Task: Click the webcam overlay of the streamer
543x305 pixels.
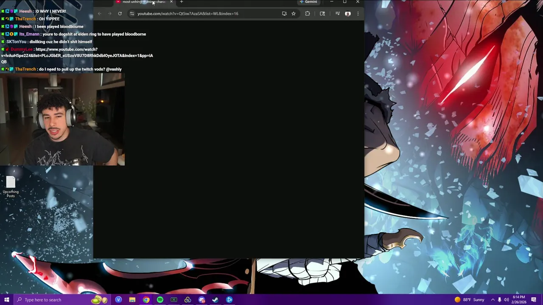Action: tap(62, 119)
